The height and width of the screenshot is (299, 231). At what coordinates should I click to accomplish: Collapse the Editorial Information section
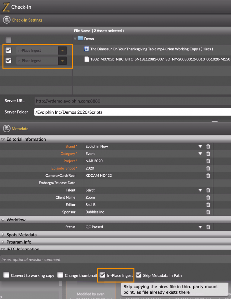pyautogui.click(x=3, y=139)
